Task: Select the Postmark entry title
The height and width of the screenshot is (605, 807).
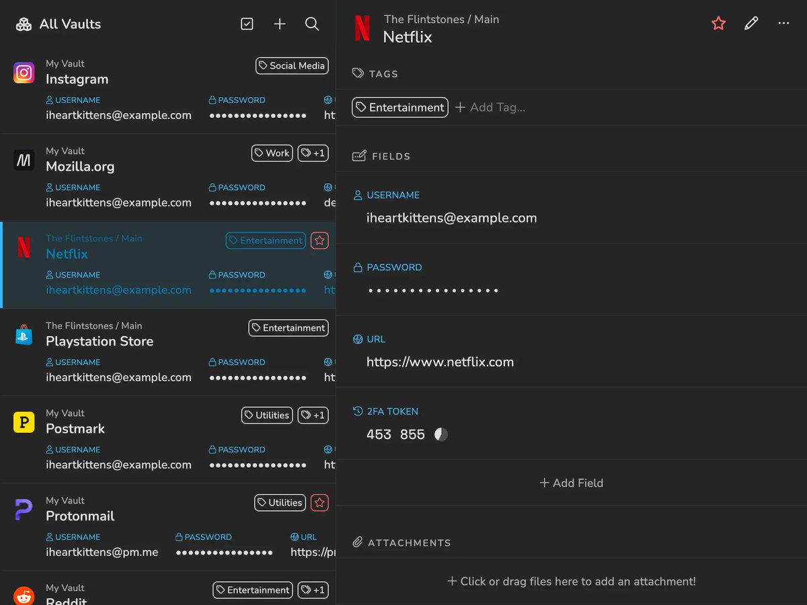Action: pos(75,429)
